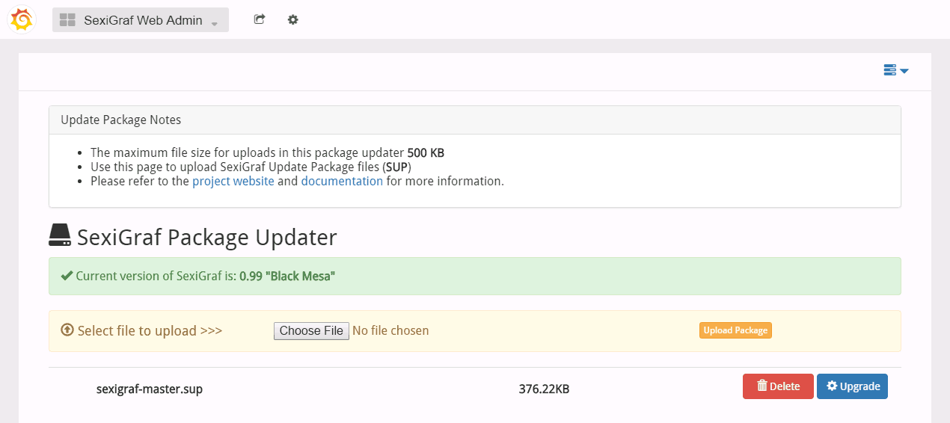Expand the SexiGraf Web Admin dashboard dropdown
This screenshot has width=950, height=423.
pyautogui.click(x=143, y=20)
